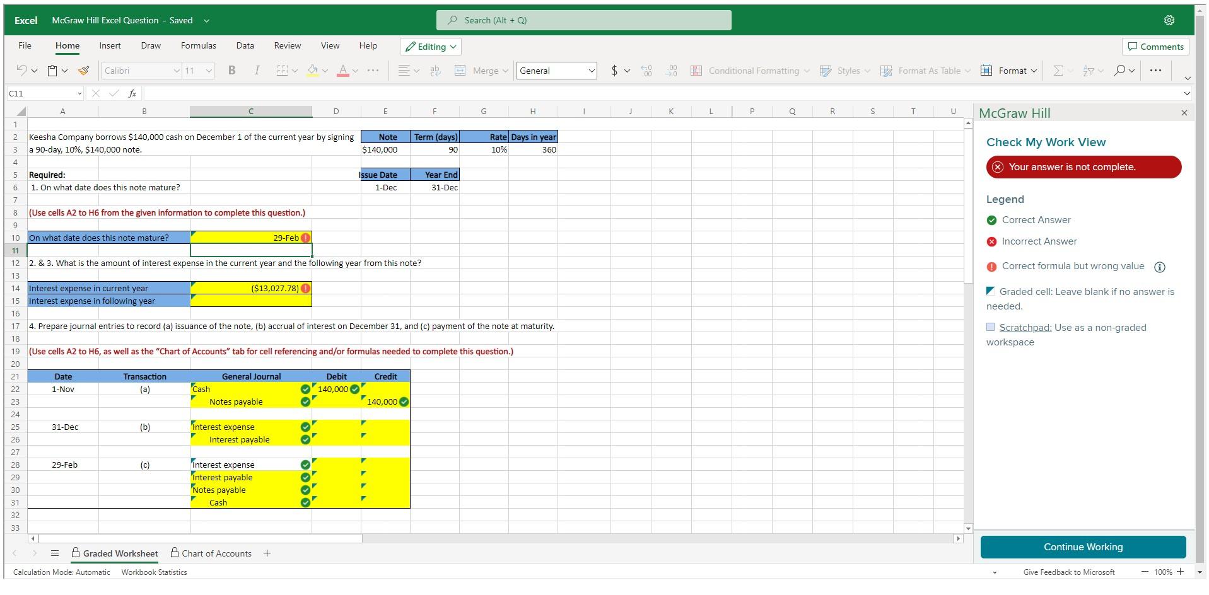Open the file title dropdown chevron
1209x595 pixels.
click(206, 20)
